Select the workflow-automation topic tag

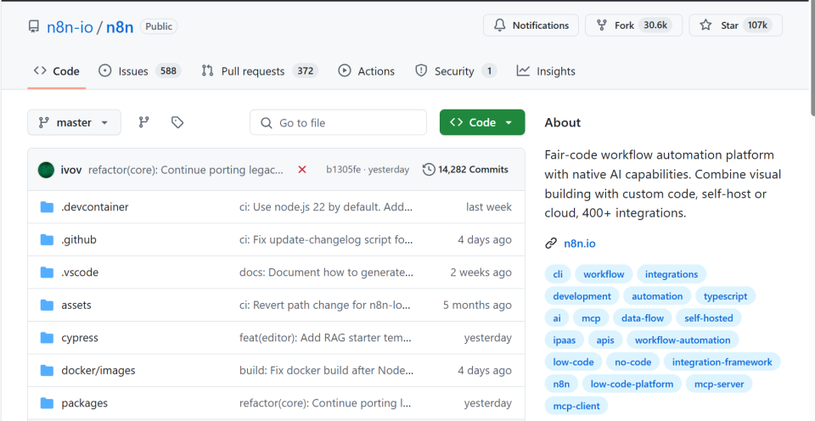pyautogui.click(x=683, y=340)
